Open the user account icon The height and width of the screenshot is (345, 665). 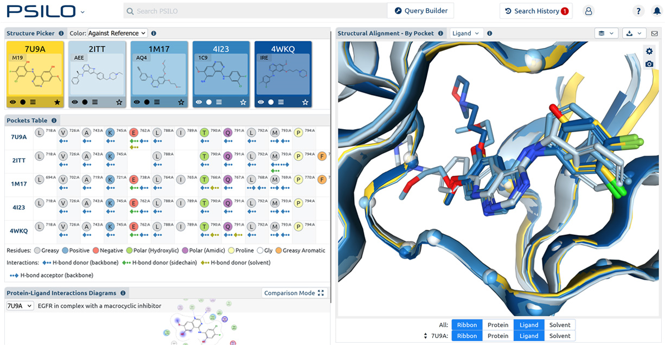pos(589,11)
